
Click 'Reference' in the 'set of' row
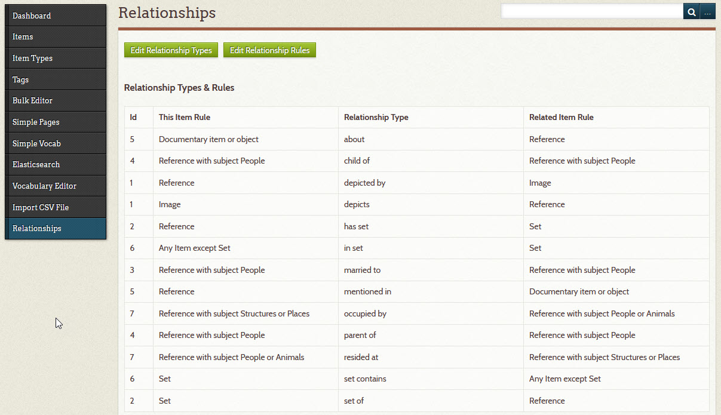[x=547, y=401]
